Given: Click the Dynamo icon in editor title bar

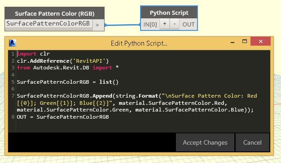Looking at the screenshot, I should tap(13, 43).
